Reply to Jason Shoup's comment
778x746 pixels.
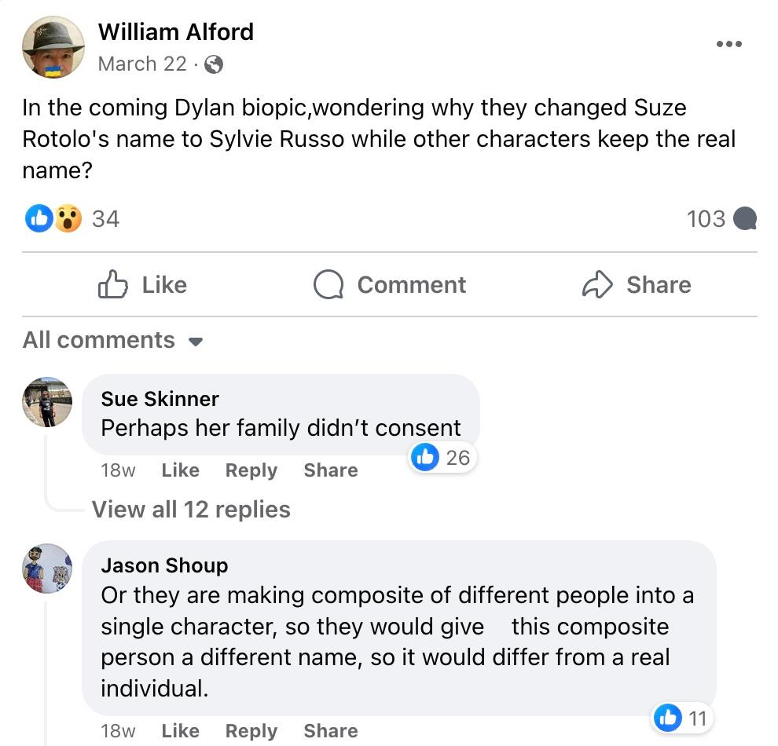[x=251, y=731]
